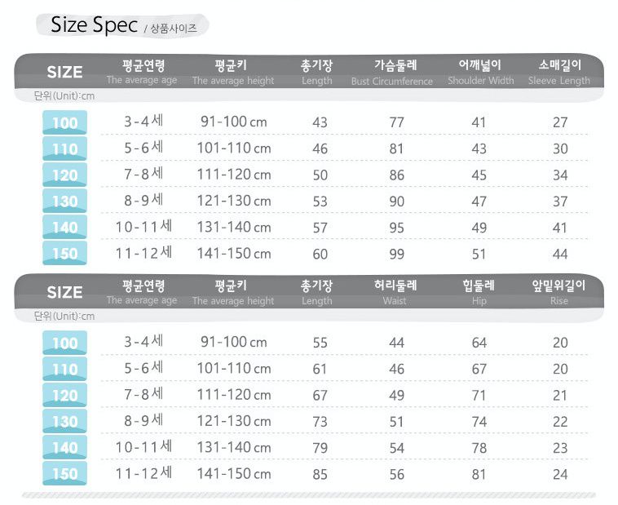
Task: Select the waist value 44
Action: coord(397,343)
